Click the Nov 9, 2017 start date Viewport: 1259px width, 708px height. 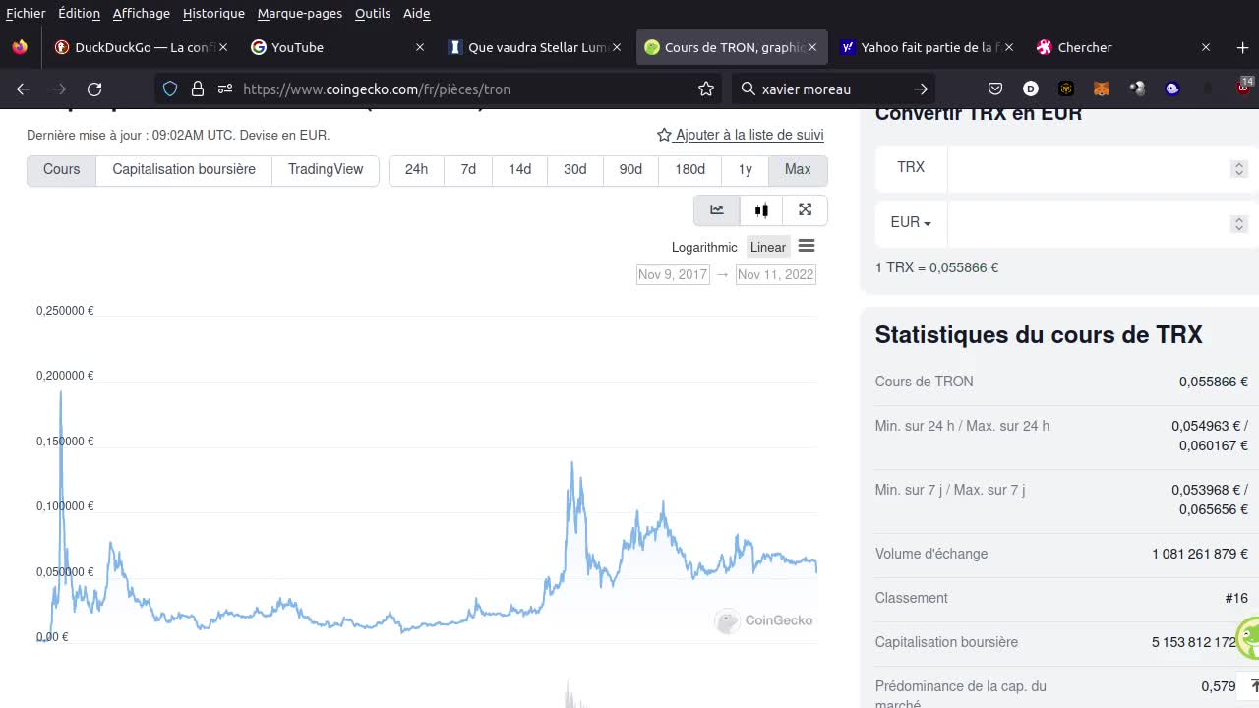click(x=673, y=274)
